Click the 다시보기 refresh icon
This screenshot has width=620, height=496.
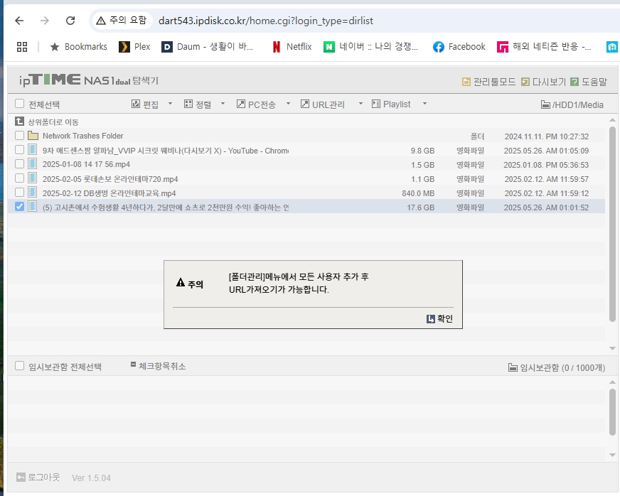(x=525, y=82)
